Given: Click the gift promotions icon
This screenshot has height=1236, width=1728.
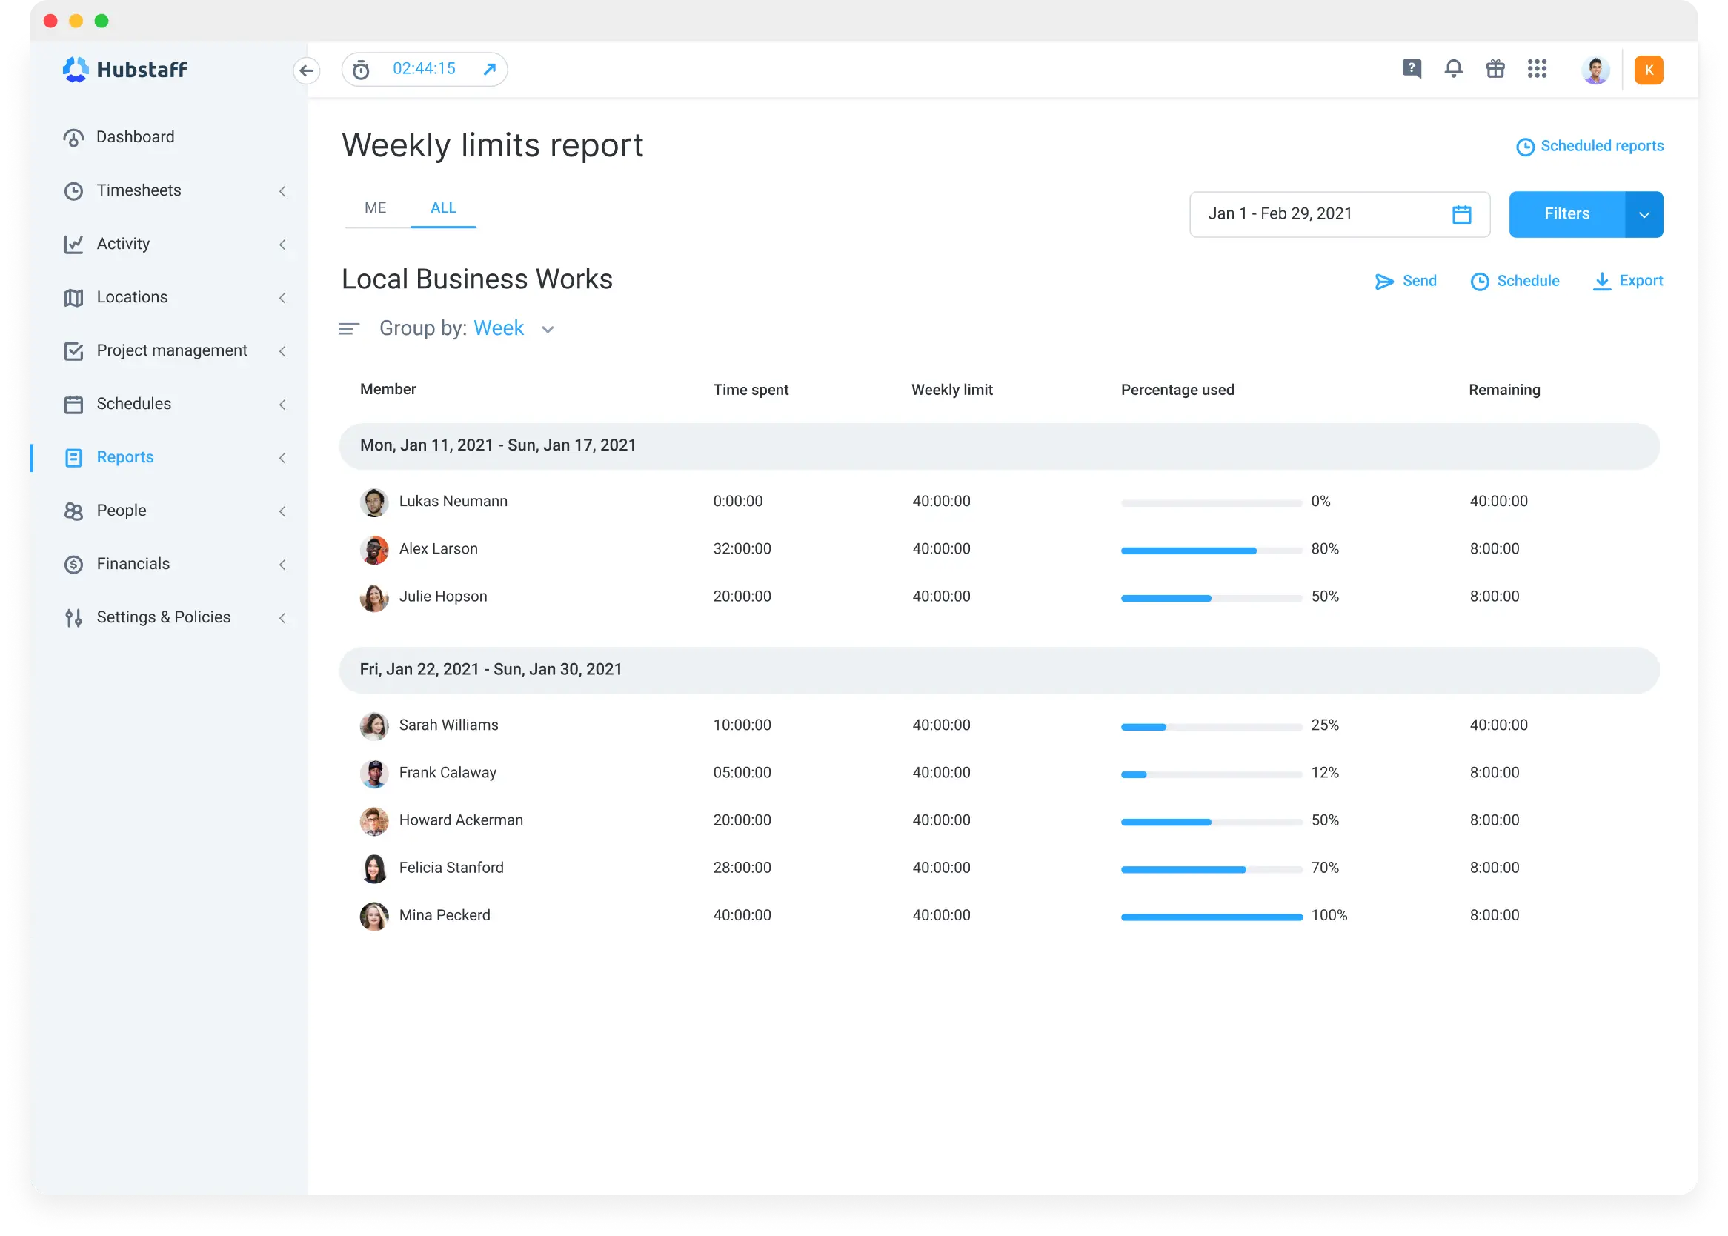Looking at the screenshot, I should [x=1496, y=69].
